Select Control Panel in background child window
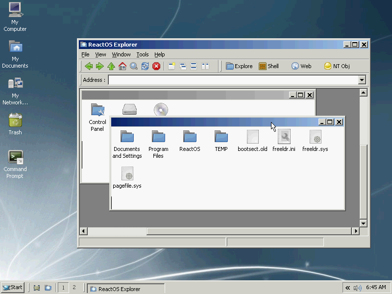 [97, 117]
